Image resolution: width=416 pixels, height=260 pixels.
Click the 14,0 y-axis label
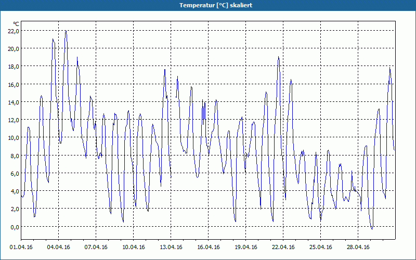(x=14, y=102)
